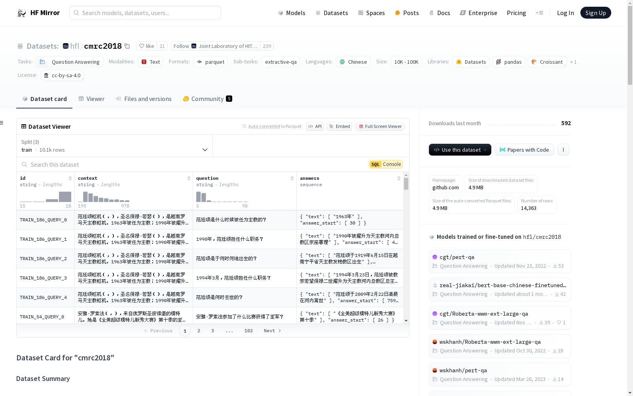The image size is (633, 396).
Task: Go to Next page of rows
Action: coord(272,331)
